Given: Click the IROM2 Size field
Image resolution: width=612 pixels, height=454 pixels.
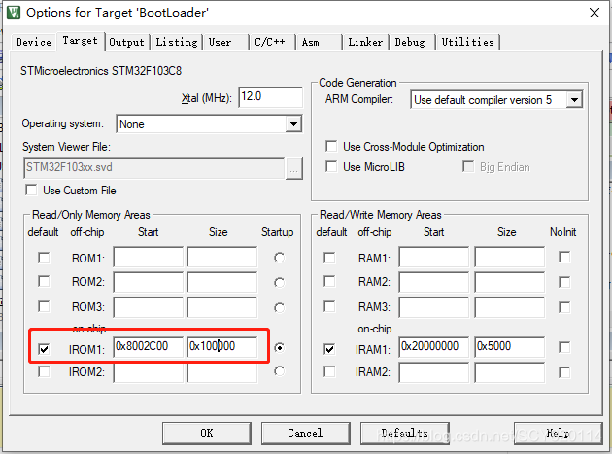Looking at the screenshot, I should click(x=222, y=372).
